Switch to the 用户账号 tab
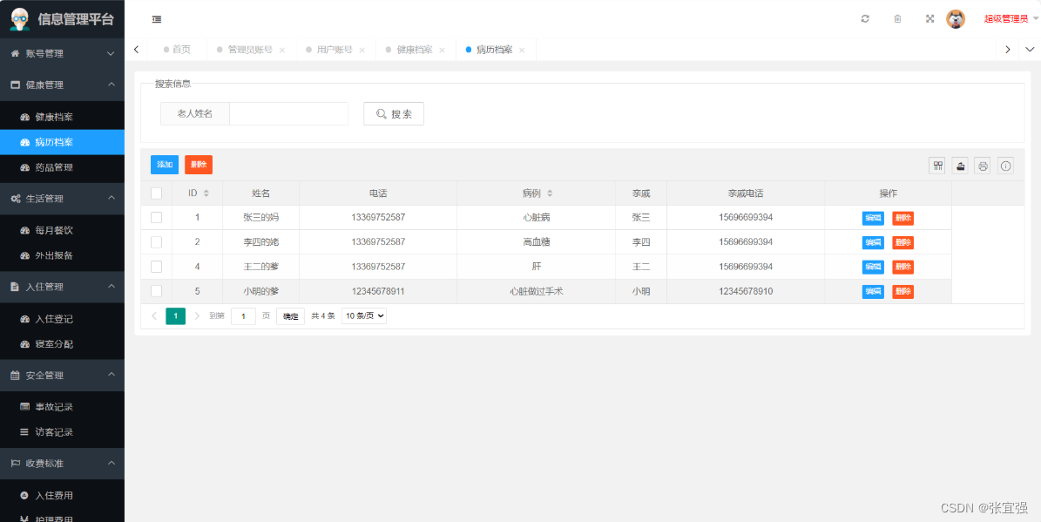Screen dimensions: 1041x522 335,50
